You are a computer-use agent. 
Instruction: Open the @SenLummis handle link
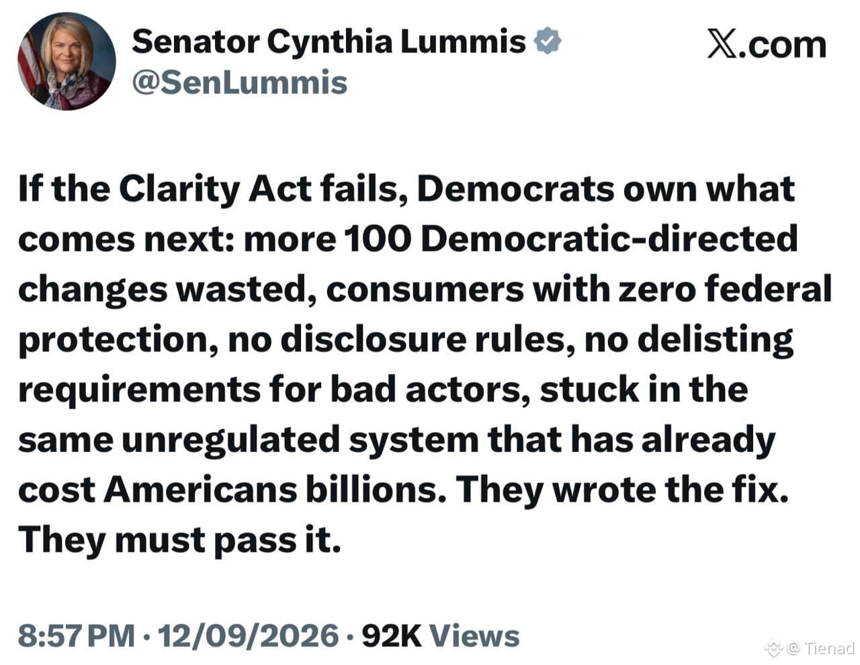[239, 83]
